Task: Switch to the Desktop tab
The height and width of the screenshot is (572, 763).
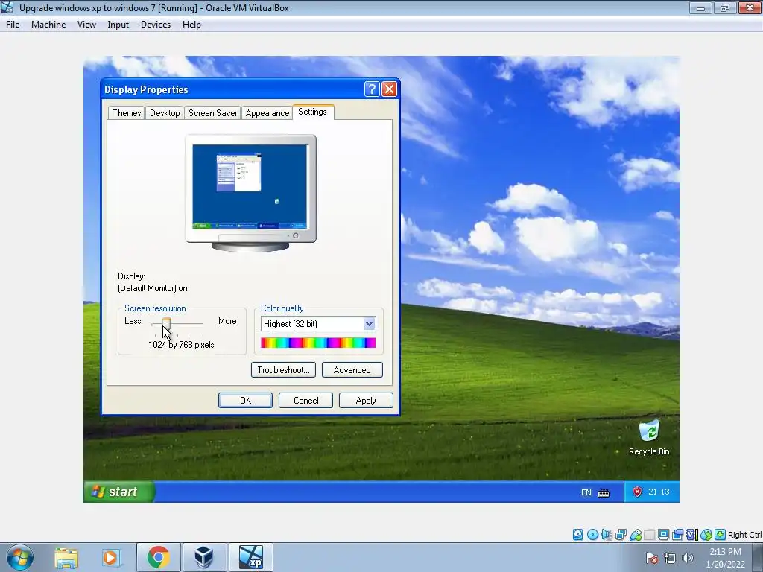Action: 165,113
